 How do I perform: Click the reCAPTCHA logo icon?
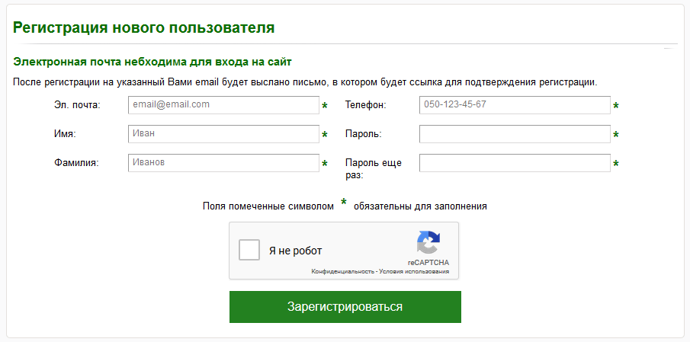pos(428,243)
